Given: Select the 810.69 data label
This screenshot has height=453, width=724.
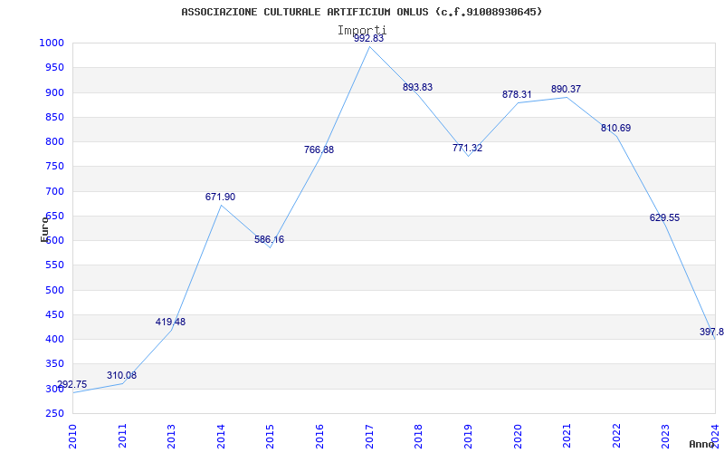Looking at the screenshot, I should 615,128.
